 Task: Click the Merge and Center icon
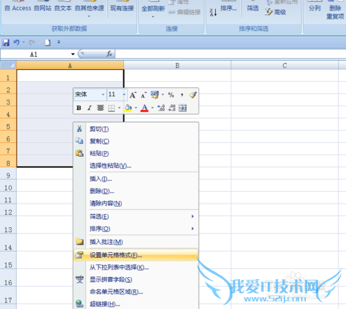click(183, 108)
